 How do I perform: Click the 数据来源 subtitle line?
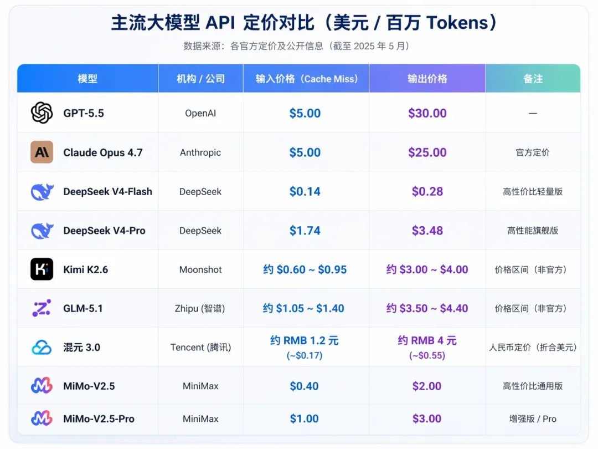pos(296,46)
